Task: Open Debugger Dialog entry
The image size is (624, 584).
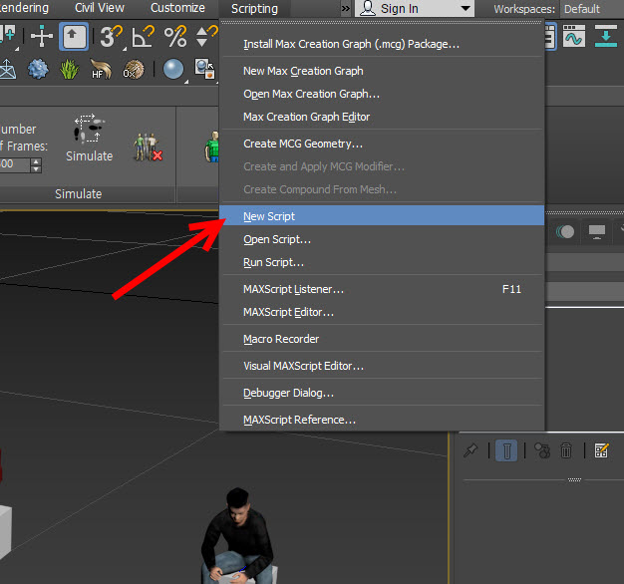Action: coord(382,393)
